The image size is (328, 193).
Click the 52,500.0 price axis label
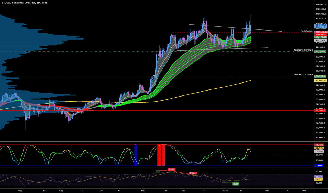click(x=321, y=123)
